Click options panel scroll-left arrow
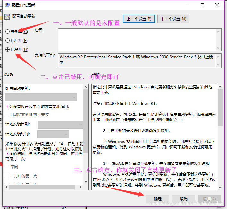 click(6, 187)
